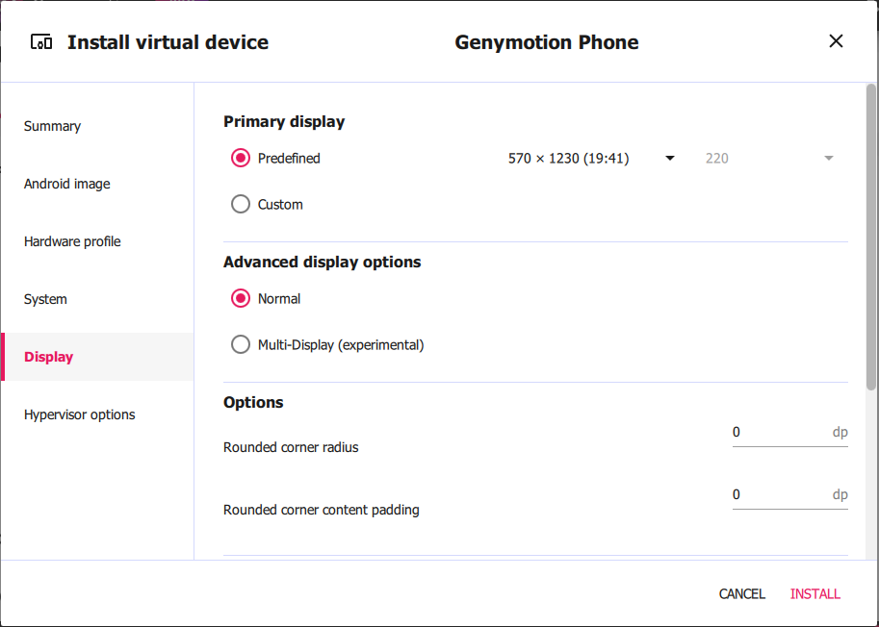Screen dimensions: 879x627
Task: Click the 'Options' heading
Action: pyautogui.click(x=253, y=403)
